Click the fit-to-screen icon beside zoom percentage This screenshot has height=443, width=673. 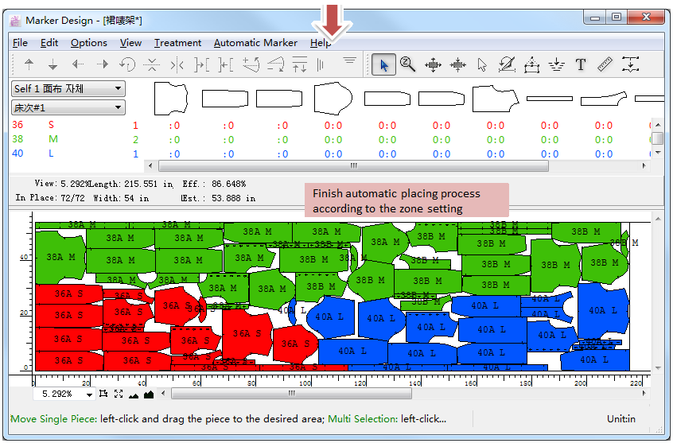119,394
